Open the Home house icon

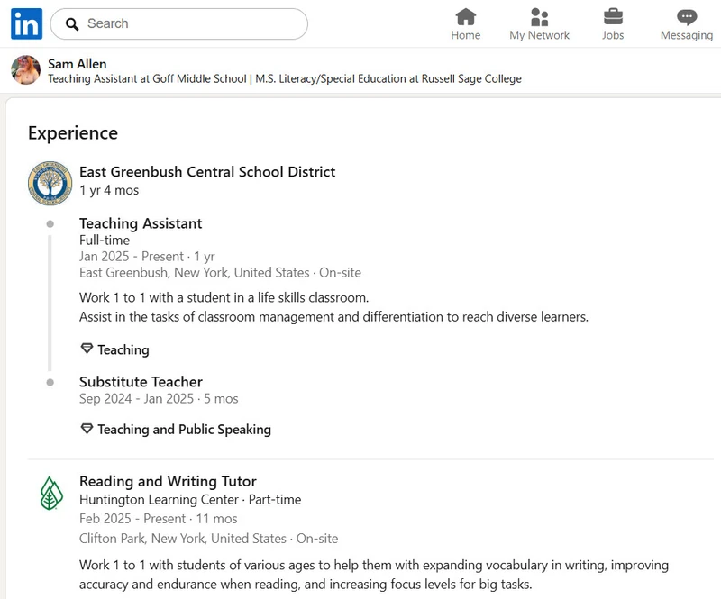coord(465,17)
